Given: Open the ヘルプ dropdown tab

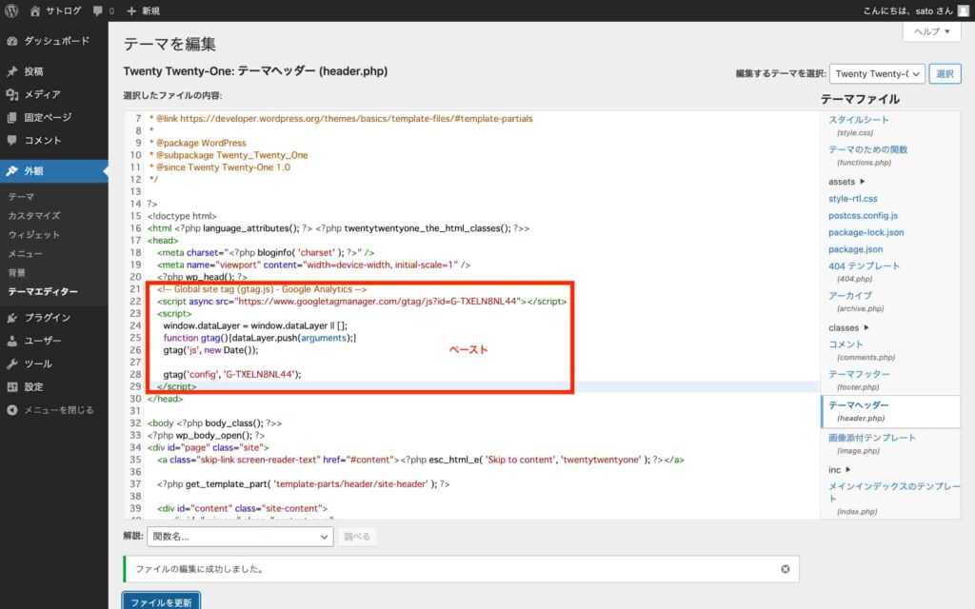Looking at the screenshot, I should point(931,31).
